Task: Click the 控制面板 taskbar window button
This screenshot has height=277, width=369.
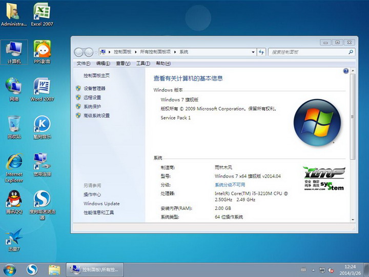Action: (95, 269)
